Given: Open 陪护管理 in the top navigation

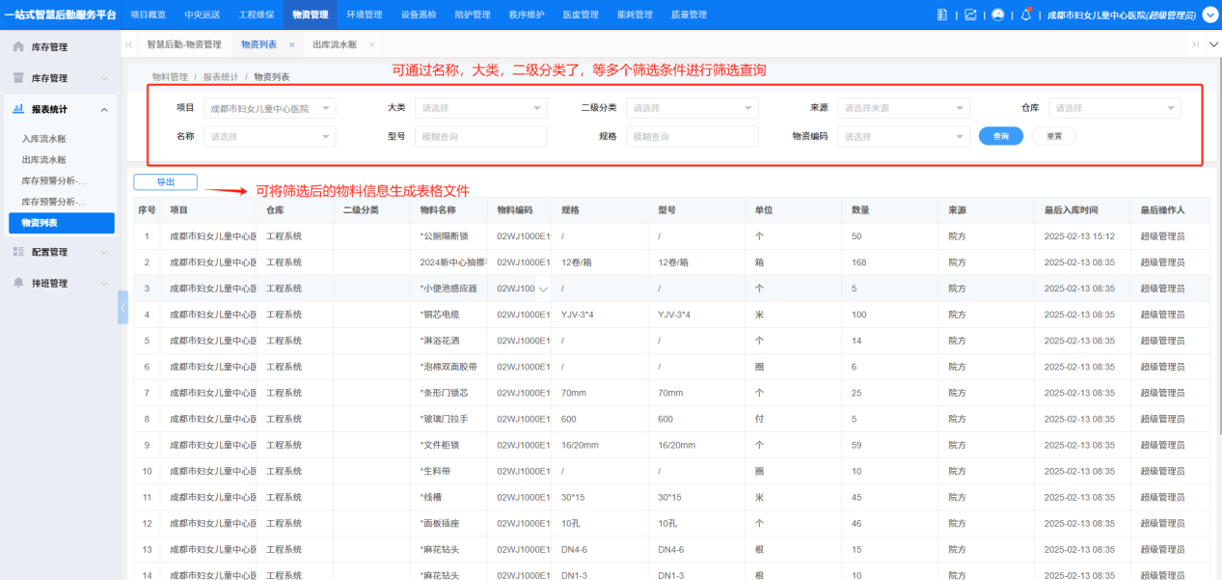Looking at the screenshot, I should point(472,14).
